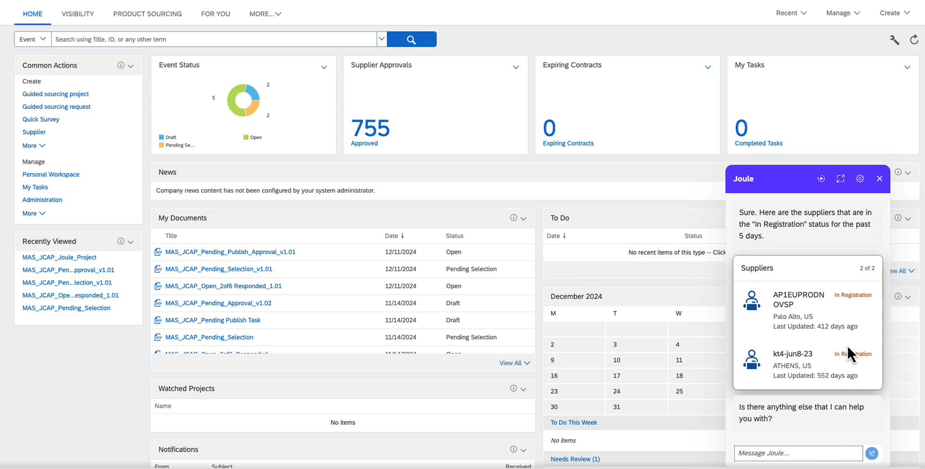Expand the Manage menu in the top bar
The image size is (925, 469).
[x=843, y=13]
